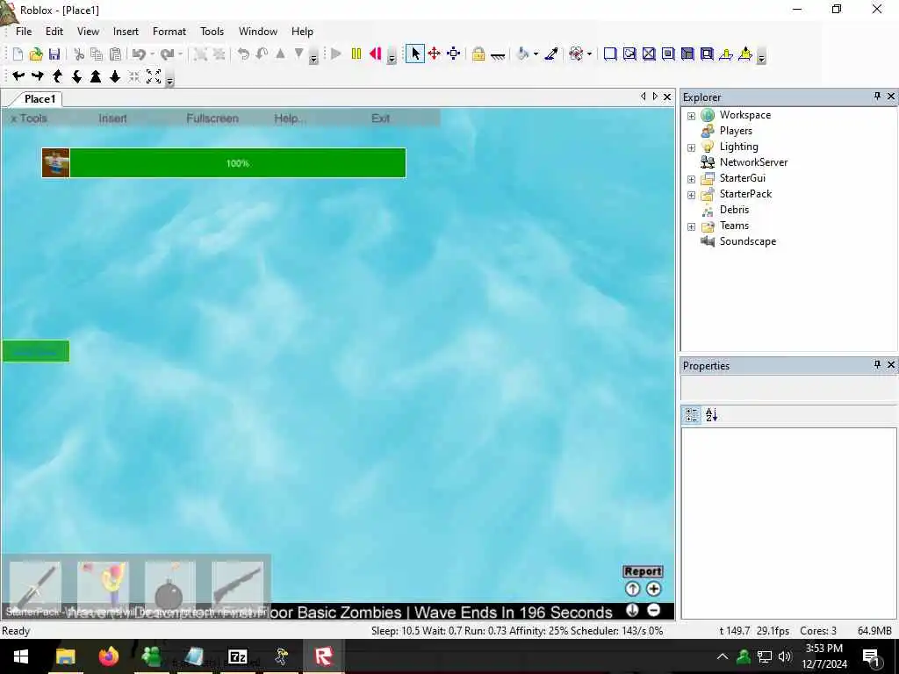Click the green 100% health bar
Screen dimensions: 899x674
click(x=237, y=163)
